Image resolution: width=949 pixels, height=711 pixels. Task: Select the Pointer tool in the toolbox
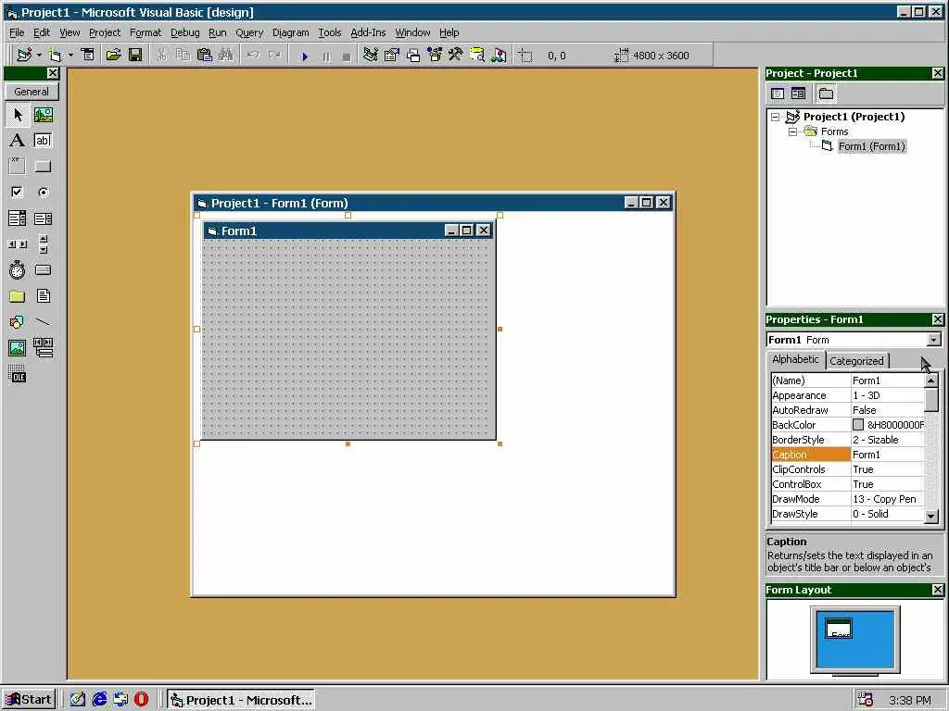pyautogui.click(x=18, y=114)
